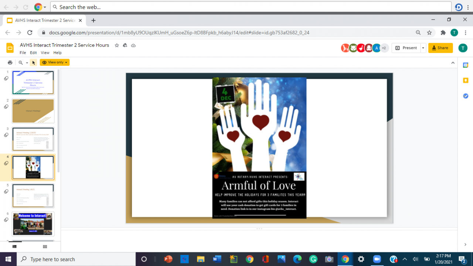Open Zoom from the taskbar
Image resolution: width=473 pixels, height=266 pixels.
pos(377,259)
